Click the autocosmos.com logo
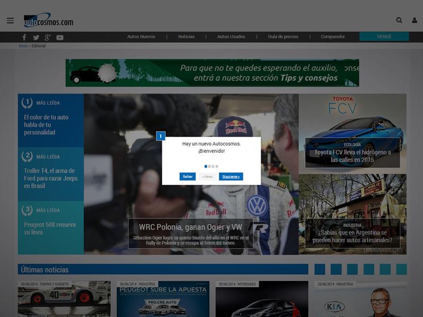Image resolution: width=423 pixels, height=317 pixels. click(x=48, y=21)
